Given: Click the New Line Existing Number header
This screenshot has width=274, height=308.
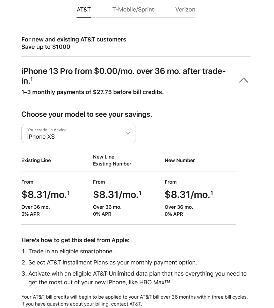Looking at the screenshot, I should (x=112, y=160).
